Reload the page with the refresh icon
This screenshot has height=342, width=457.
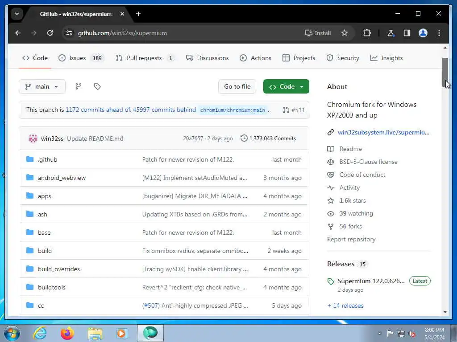[x=50, y=33]
